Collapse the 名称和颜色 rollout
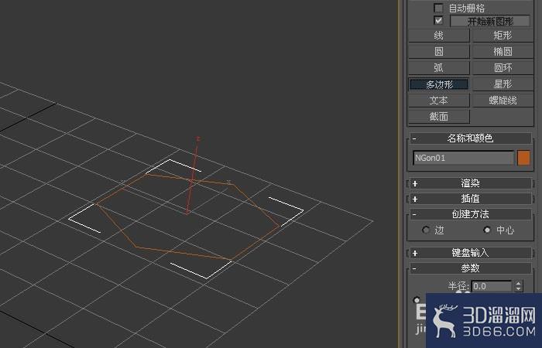This screenshot has width=542, height=348. [471, 138]
